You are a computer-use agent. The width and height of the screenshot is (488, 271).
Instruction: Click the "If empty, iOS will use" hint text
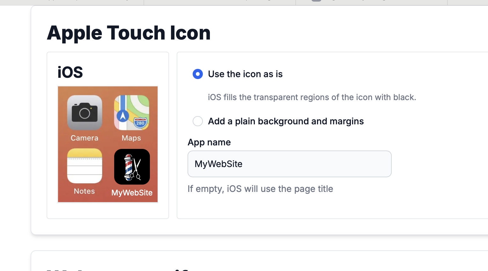(x=260, y=188)
